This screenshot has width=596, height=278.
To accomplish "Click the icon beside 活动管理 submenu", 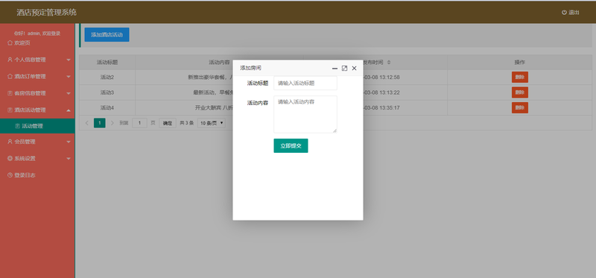I will [x=17, y=126].
